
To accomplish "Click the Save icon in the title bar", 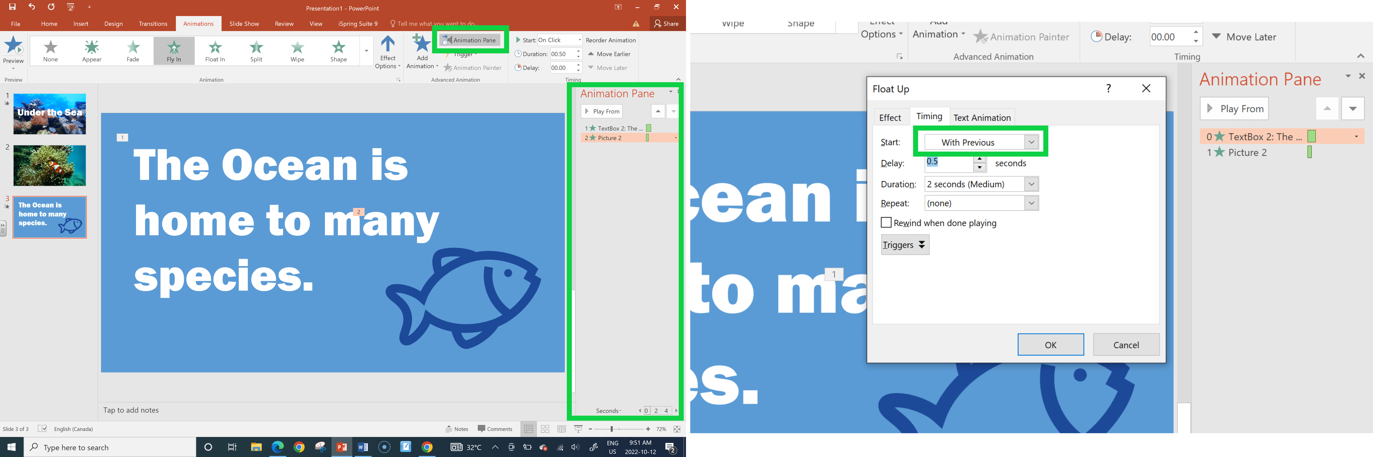I will tap(12, 8).
